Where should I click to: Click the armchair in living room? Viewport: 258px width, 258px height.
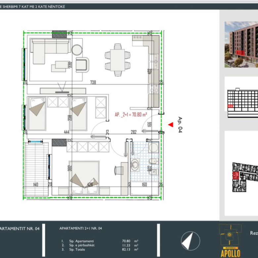(82, 64)
